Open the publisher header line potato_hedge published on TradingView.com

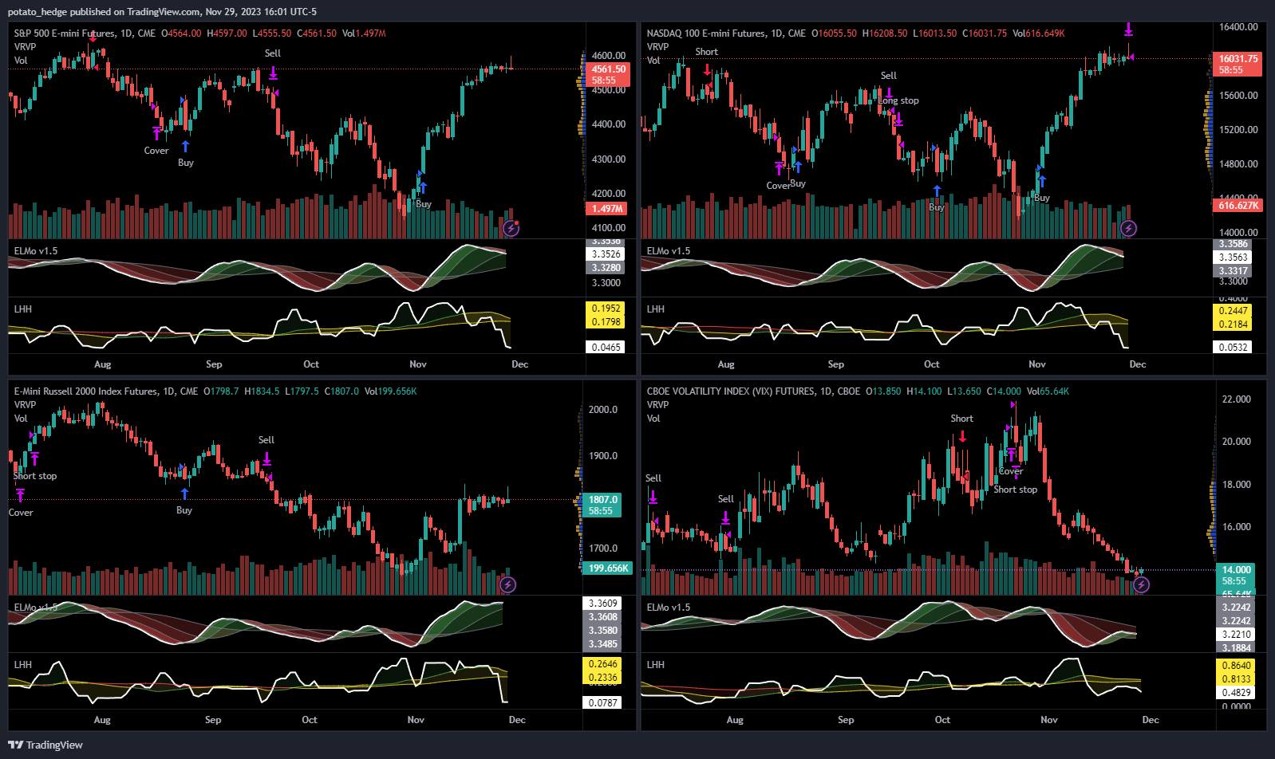click(x=162, y=12)
